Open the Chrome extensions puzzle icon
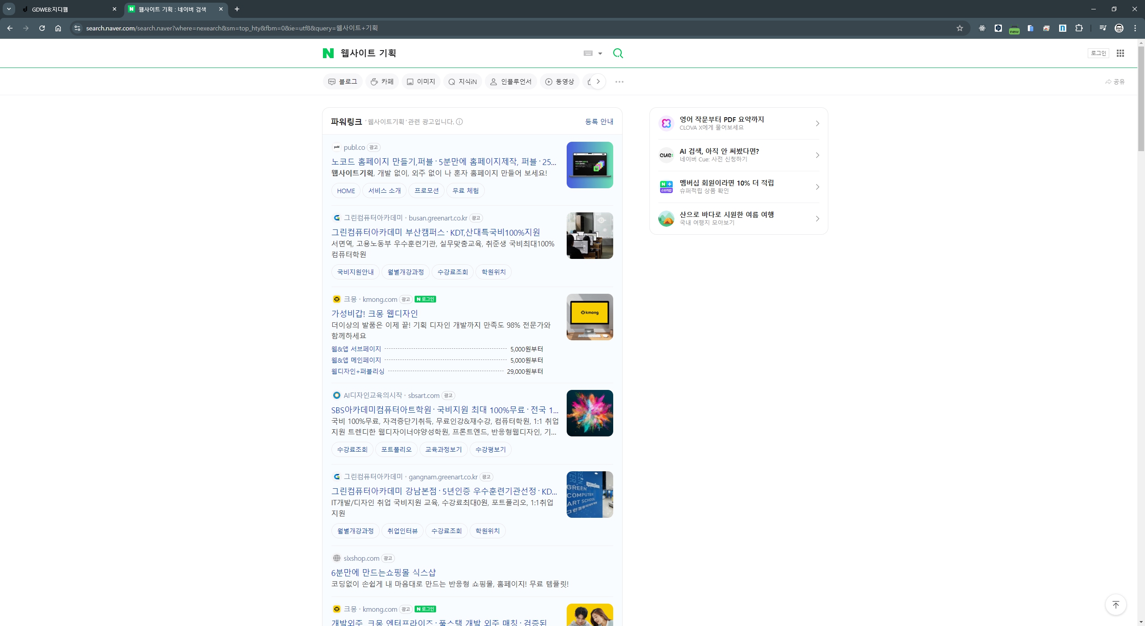 (1079, 28)
